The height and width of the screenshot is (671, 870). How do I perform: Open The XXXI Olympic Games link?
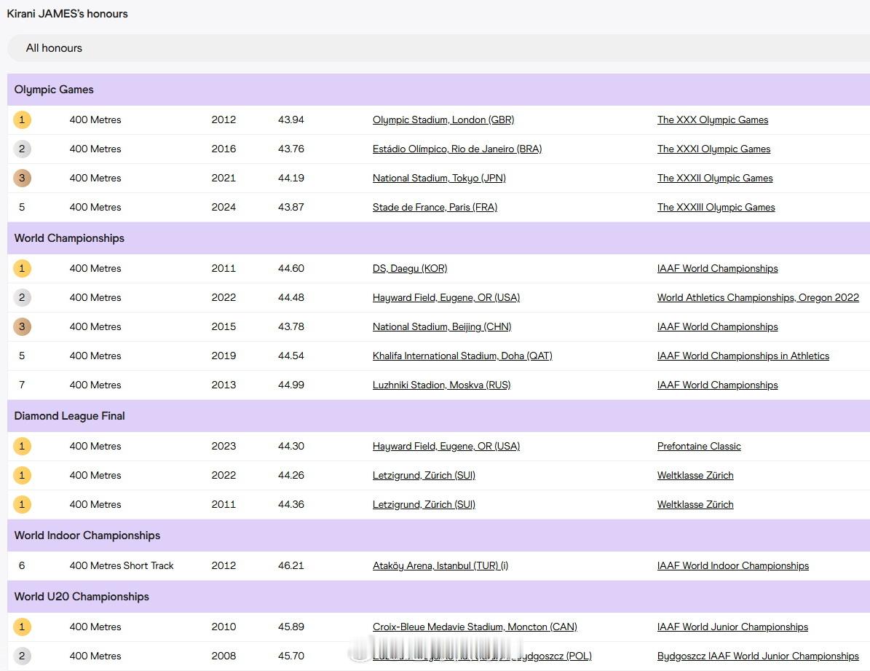click(713, 149)
